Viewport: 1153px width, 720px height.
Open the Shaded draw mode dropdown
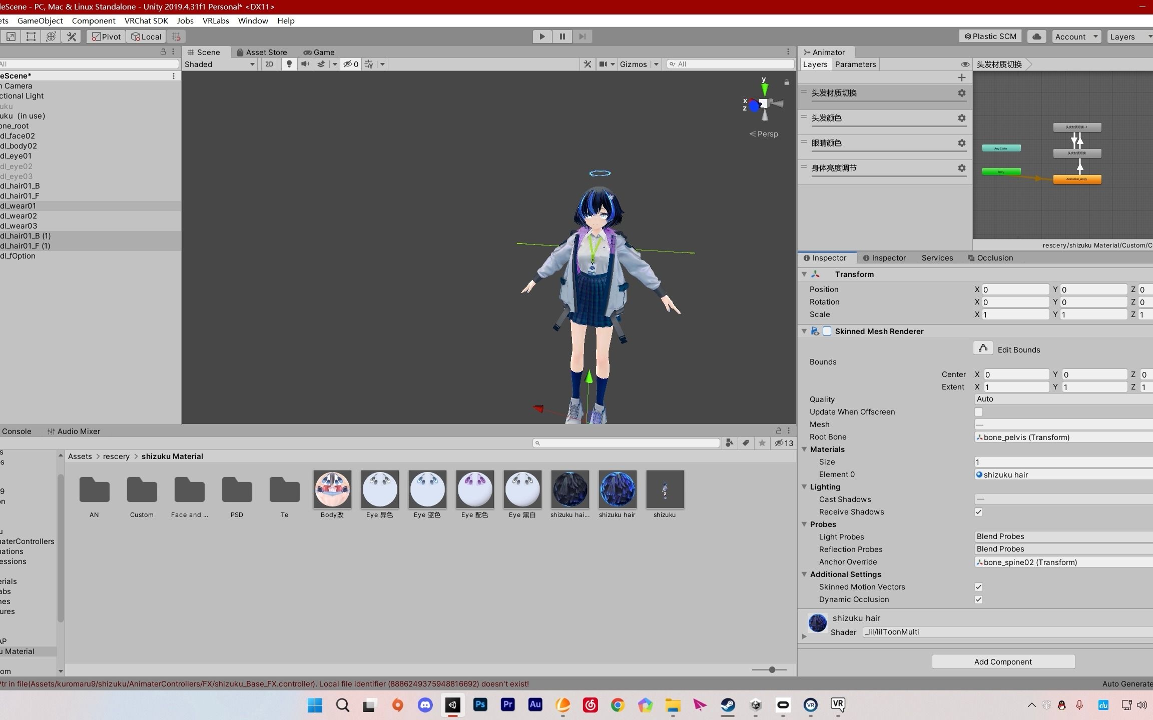pyautogui.click(x=219, y=64)
